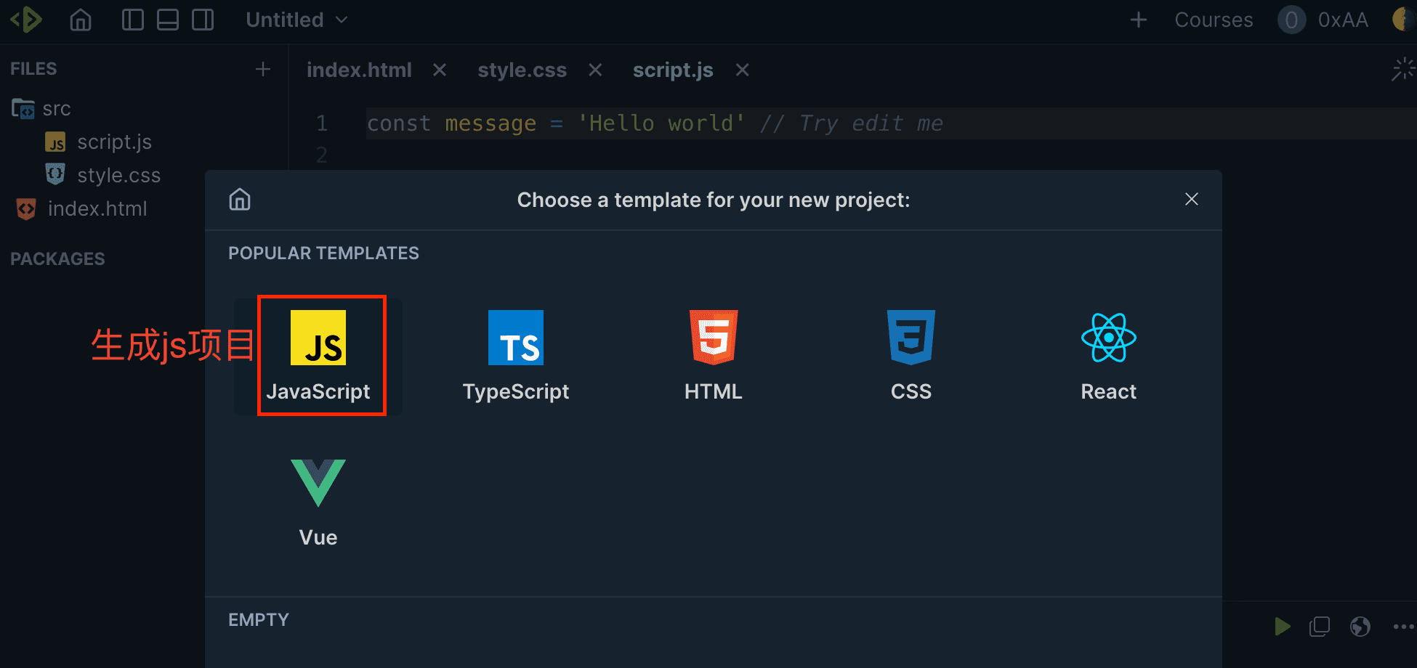Add a new file with plus icon

pyautogui.click(x=263, y=69)
